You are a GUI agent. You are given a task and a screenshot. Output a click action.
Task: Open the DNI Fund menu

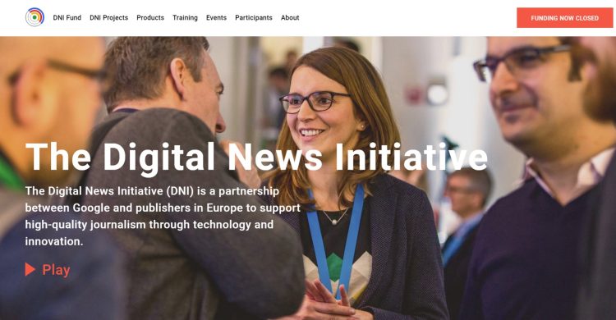[x=67, y=18]
